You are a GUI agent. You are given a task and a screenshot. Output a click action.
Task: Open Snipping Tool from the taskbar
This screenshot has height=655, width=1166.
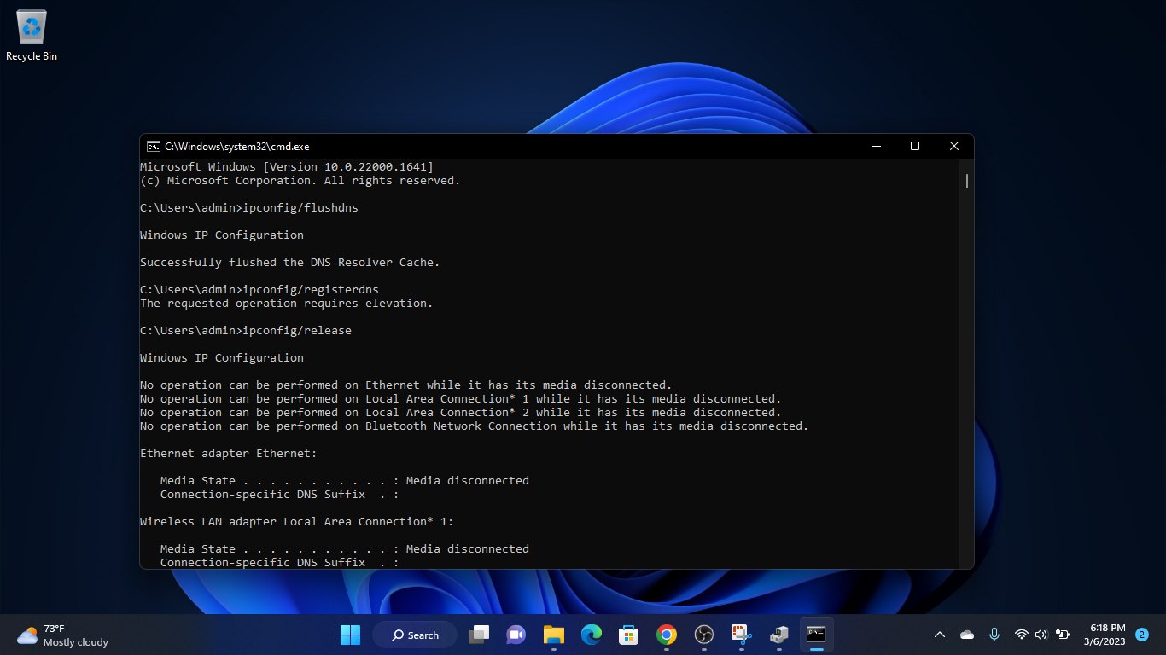[x=741, y=635]
